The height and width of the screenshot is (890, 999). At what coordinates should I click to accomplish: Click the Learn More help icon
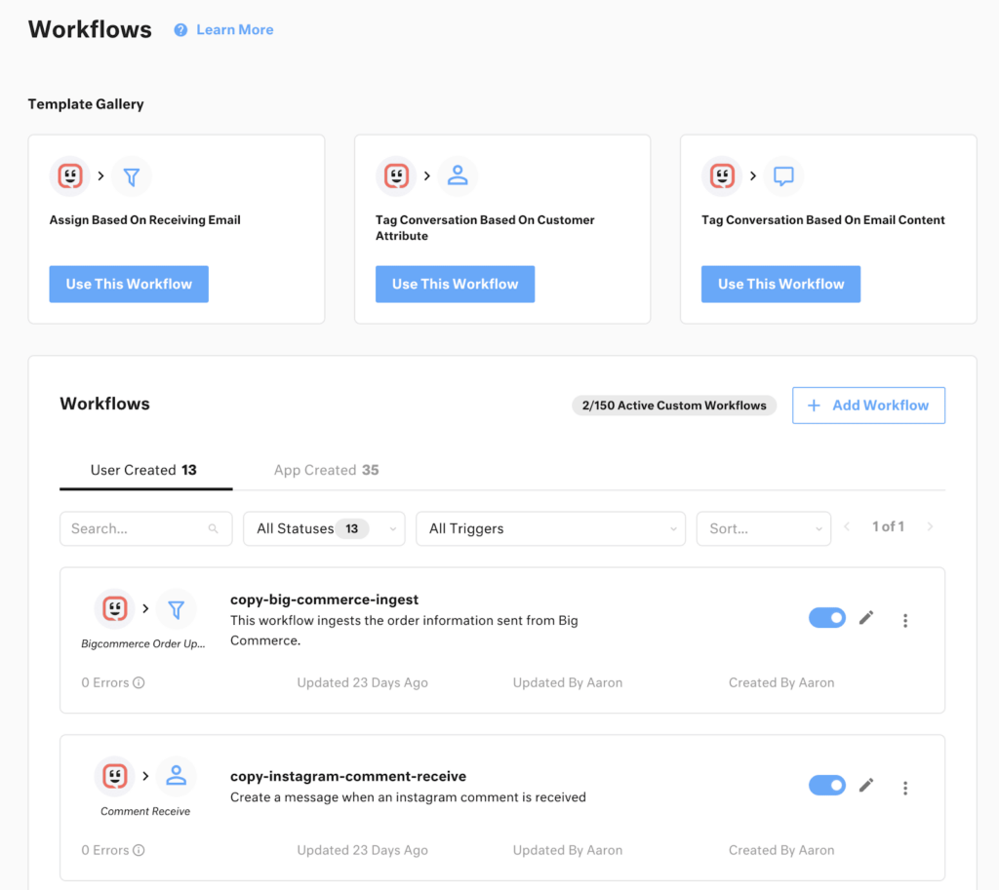[x=180, y=29]
